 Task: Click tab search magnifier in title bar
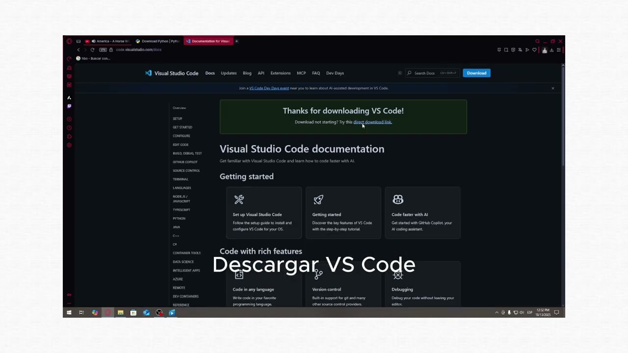[x=537, y=41]
